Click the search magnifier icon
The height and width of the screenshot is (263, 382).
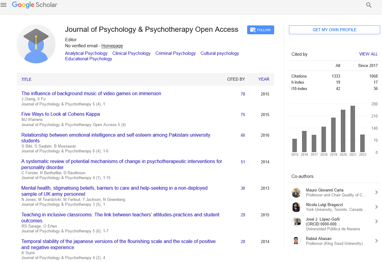tap(369, 5)
